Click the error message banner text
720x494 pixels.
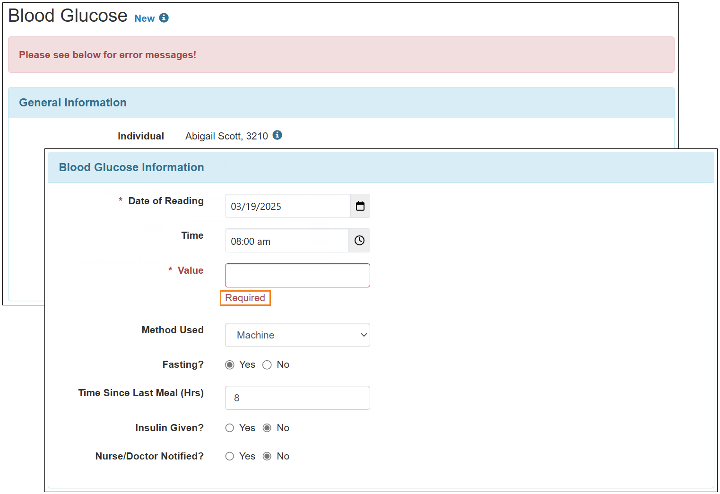(107, 55)
